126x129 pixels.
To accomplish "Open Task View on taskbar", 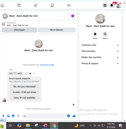I will pyautogui.click(x=11, y=125).
